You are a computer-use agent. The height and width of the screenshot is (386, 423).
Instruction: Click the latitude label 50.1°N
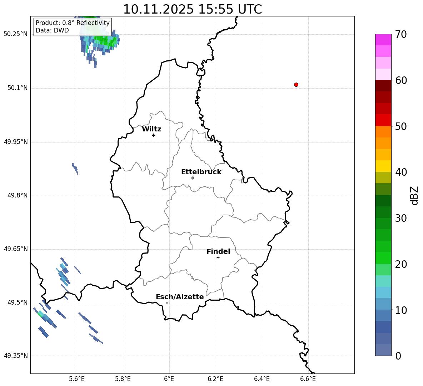point(18,88)
